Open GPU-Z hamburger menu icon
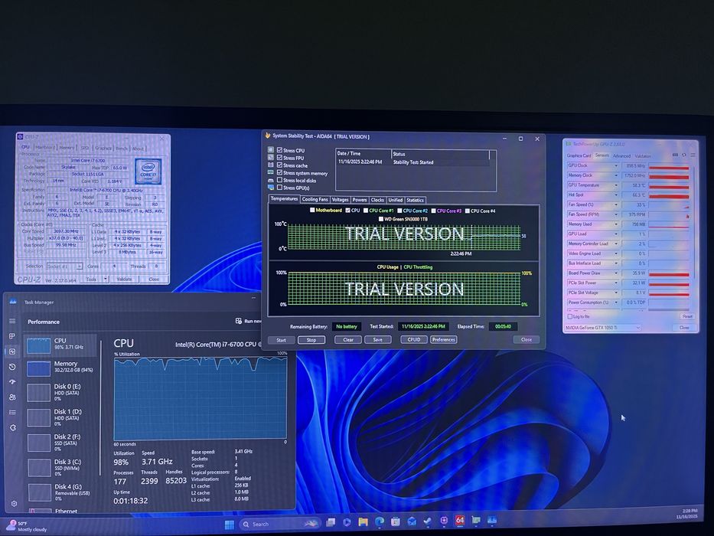The width and height of the screenshot is (714, 536). [x=693, y=155]
